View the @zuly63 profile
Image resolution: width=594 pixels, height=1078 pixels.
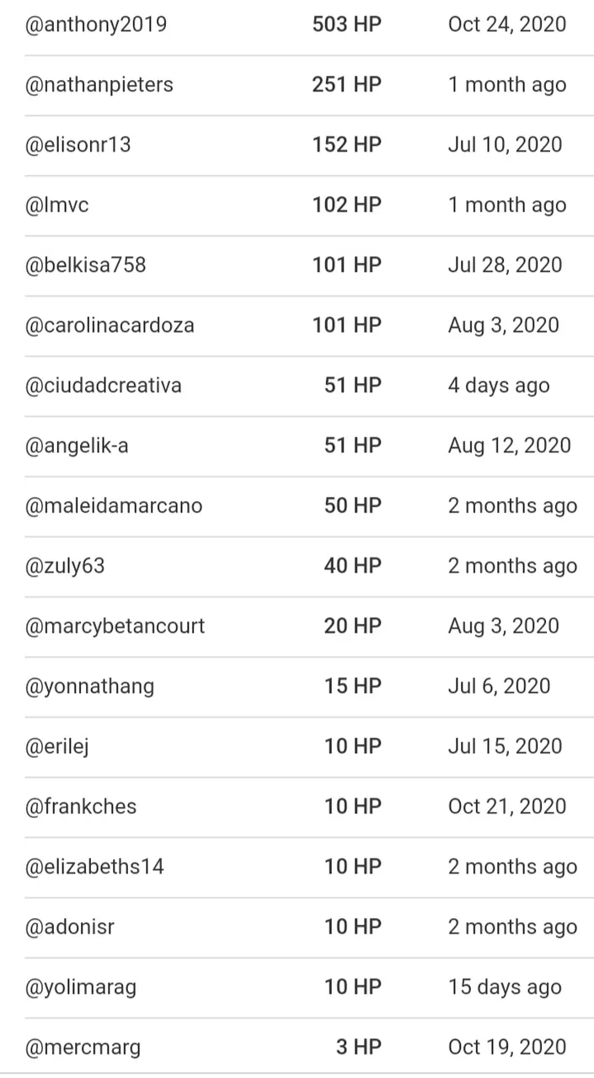tap(65, 566)
